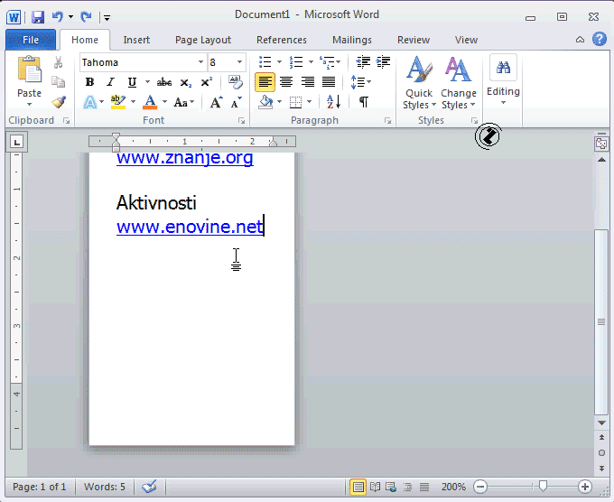Image resolution: width=614 pixels, height=502 pixels.
Task: Save the document from Quick Access toolbar
Action: (x=38, y=16)
